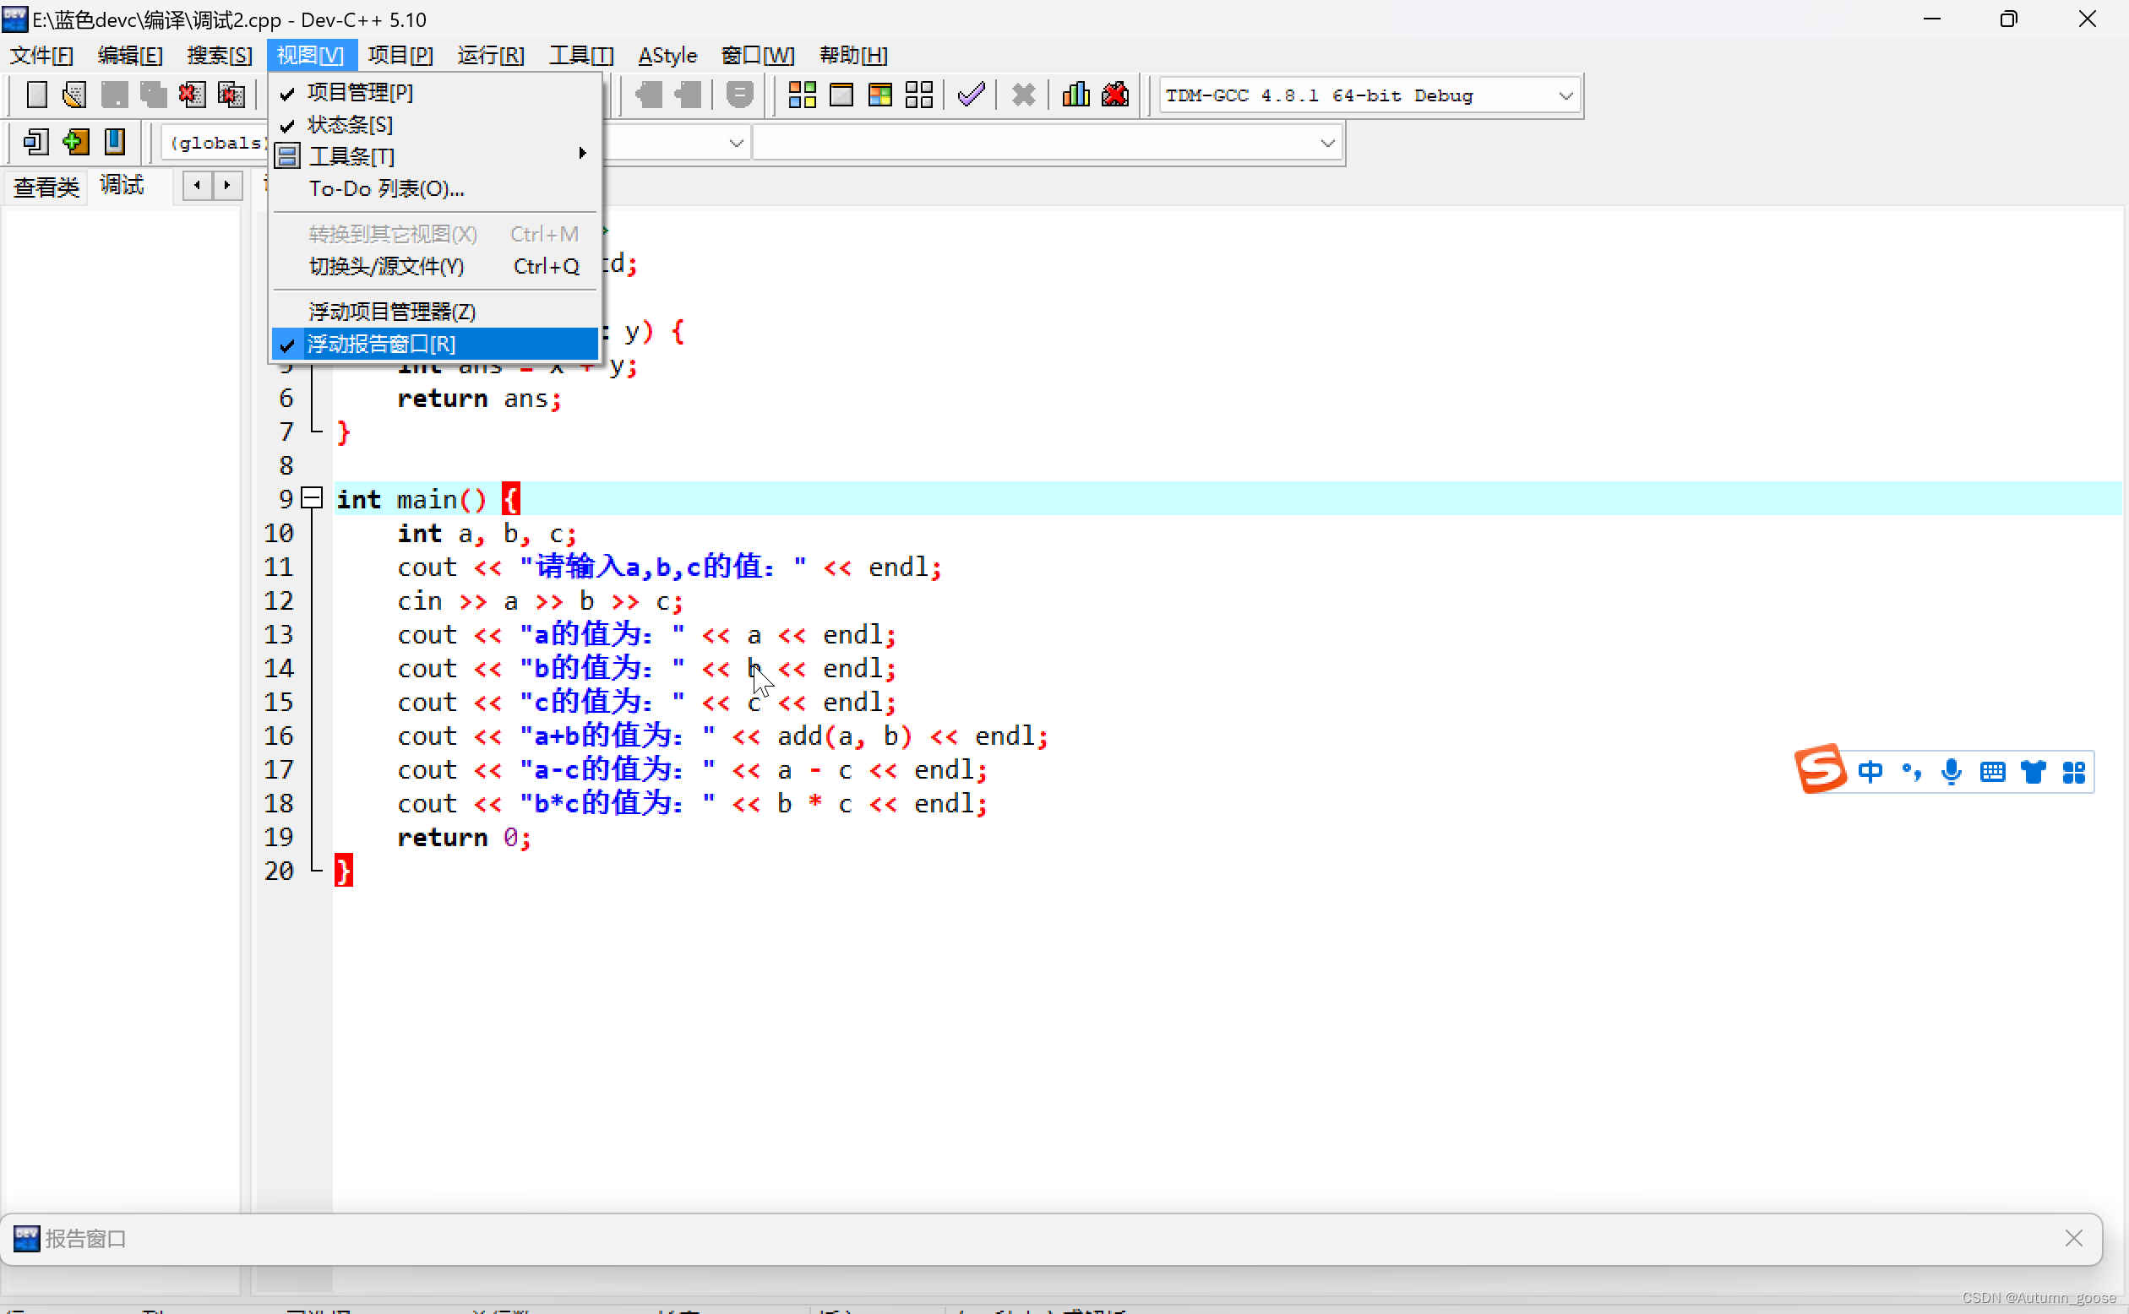This screenshot has height=1314, width=2129.
Task: Close the 报告窗口 floating report panel
Action: point(2073,1237)
